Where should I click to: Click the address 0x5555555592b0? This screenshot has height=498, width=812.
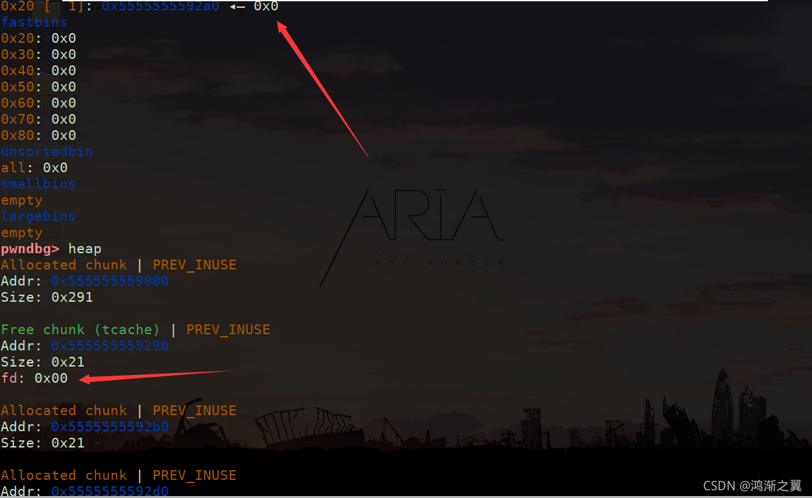click(110, 427)
